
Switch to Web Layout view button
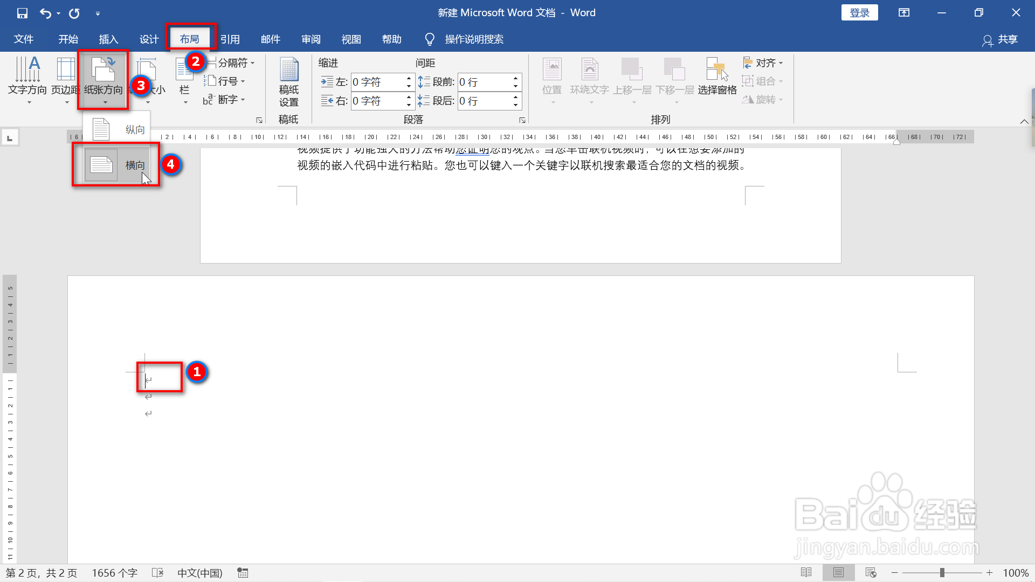(x=871, y=572)
